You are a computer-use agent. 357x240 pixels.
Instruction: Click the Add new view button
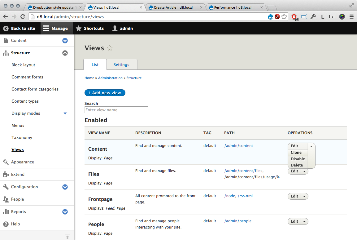tap(105, 93)
